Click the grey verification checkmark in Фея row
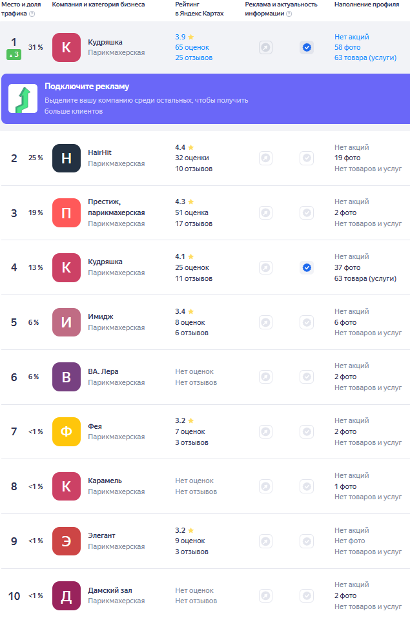Image resolution: width=410 pixels, height=620 pixels. 307,432
